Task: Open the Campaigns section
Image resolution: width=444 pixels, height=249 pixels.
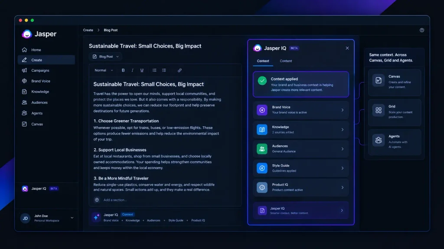Action: (46, 70)
